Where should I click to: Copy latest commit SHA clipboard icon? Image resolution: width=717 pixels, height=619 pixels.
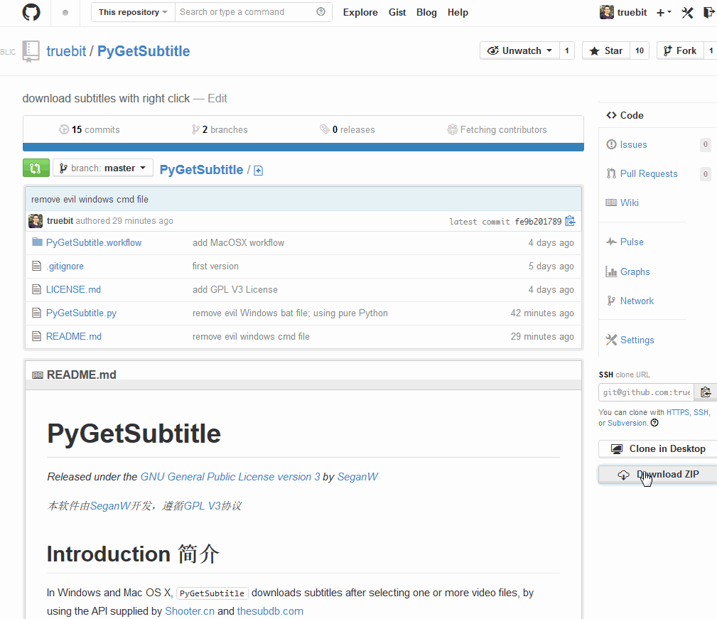coord(570,221)
